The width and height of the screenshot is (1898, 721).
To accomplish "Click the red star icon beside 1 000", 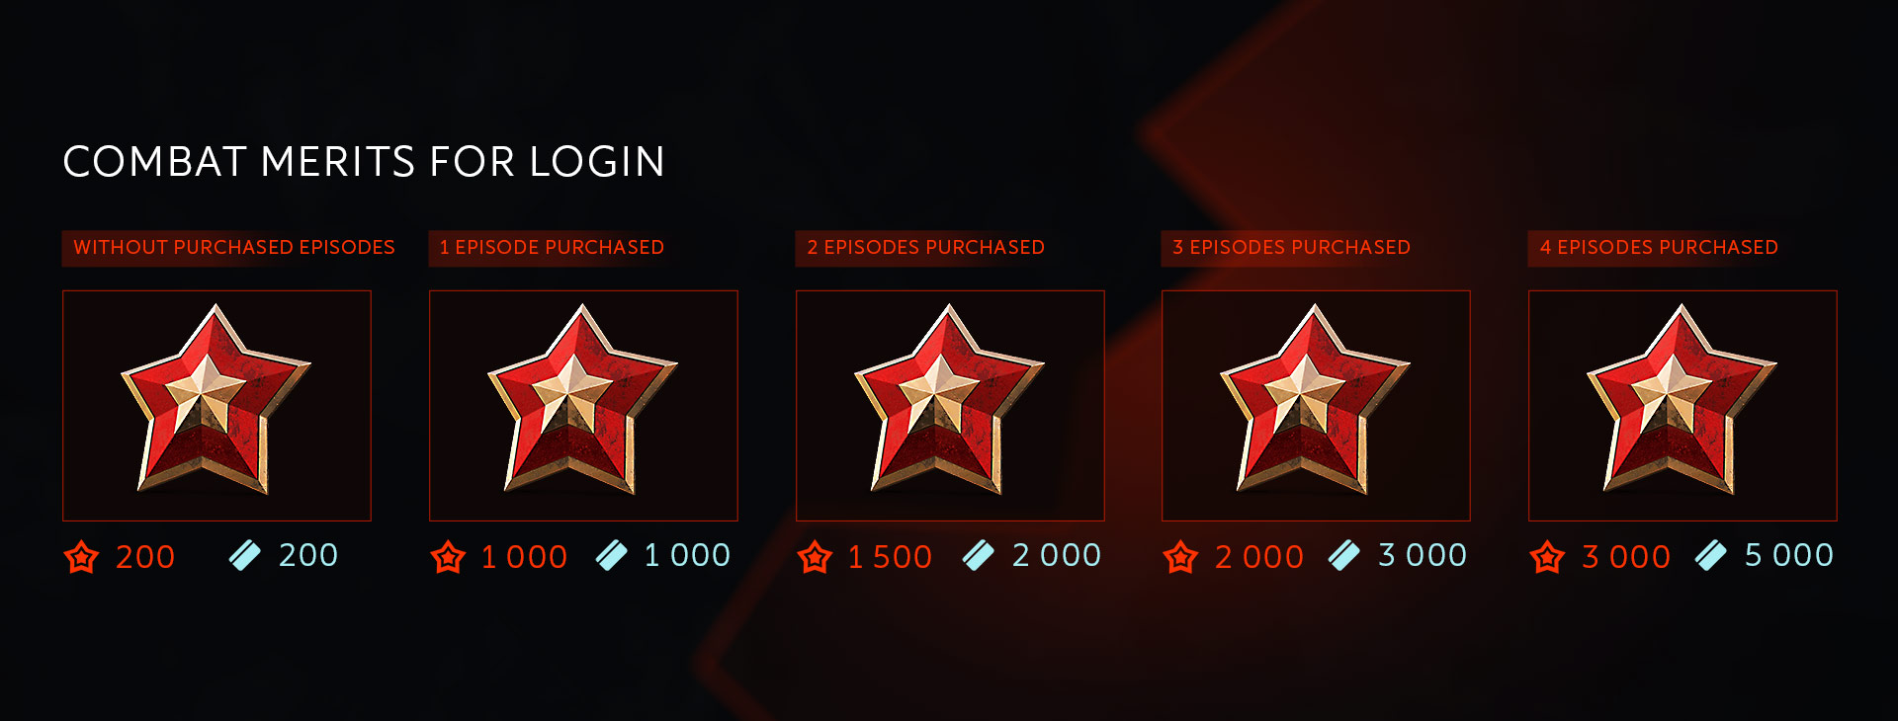I will coord(448,557).
